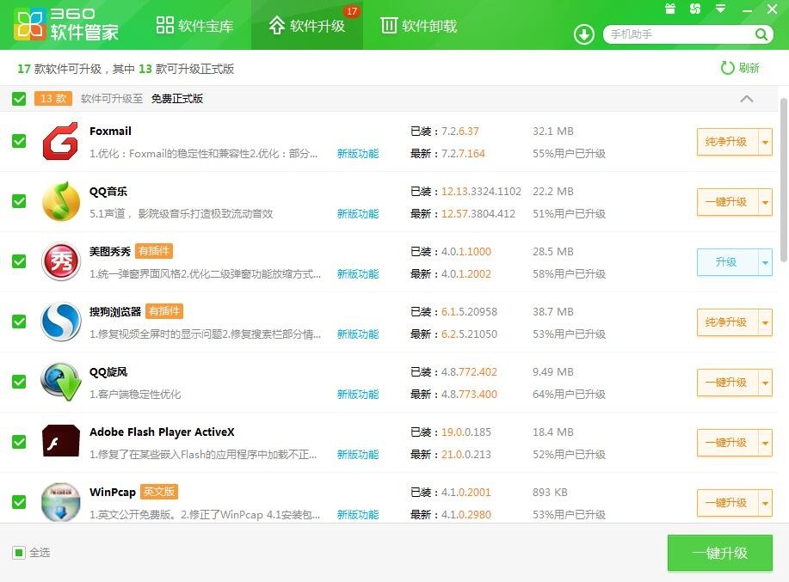This screenshot has width=789, height=582.
Task: Click the Foxmail application icon
Action: [60, 141]
